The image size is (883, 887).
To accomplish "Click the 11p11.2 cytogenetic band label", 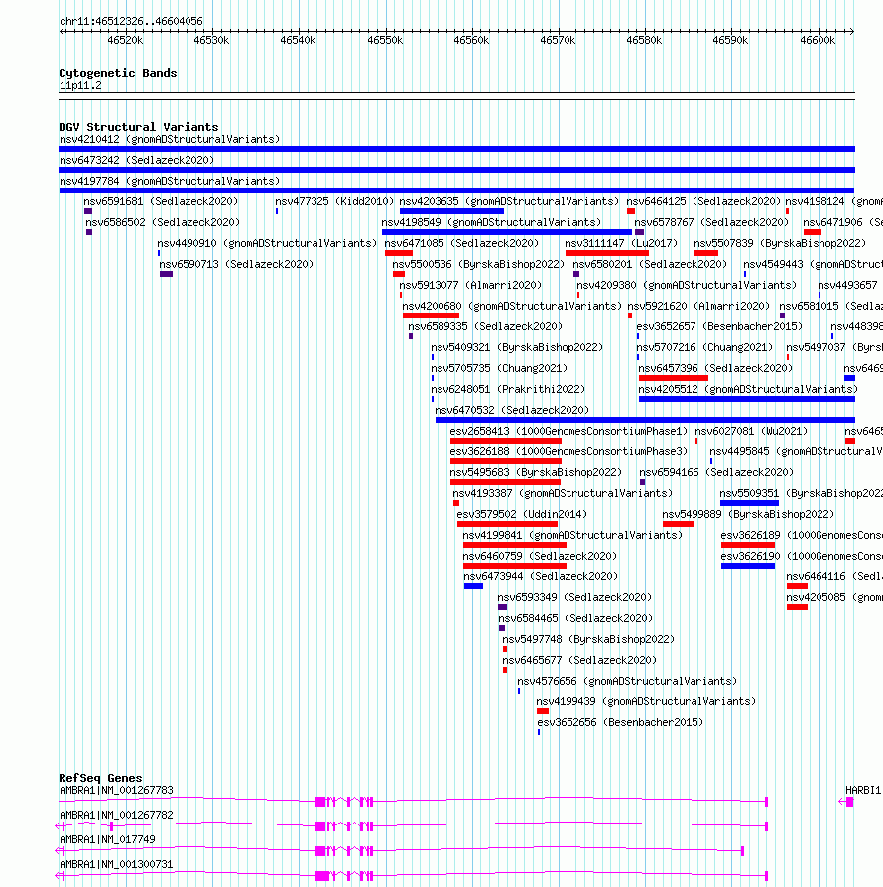I will pyautogui.click(x=81, y=86).
